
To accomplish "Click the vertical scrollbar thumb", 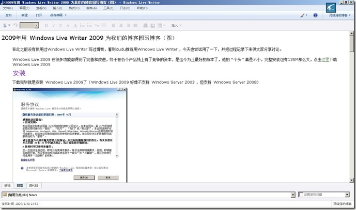I will coord(351,44).
